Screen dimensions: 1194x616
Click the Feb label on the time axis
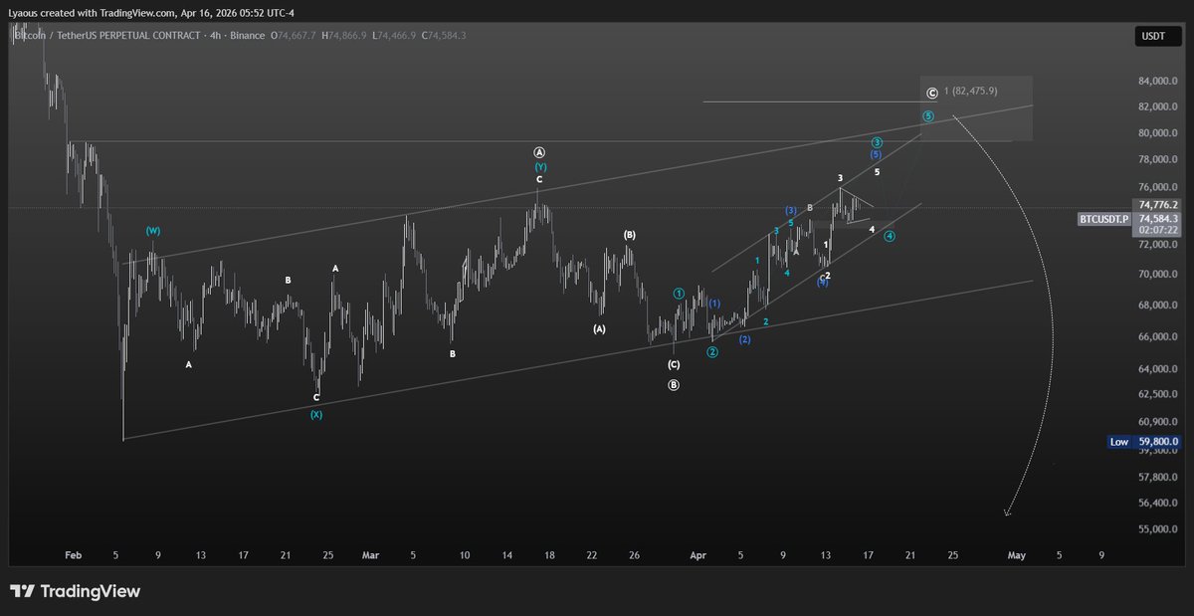(x=74, y=555)
